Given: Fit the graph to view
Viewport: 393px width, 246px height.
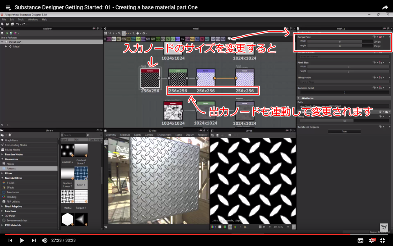Looking at the screenshot, I should tap(106, 33).
